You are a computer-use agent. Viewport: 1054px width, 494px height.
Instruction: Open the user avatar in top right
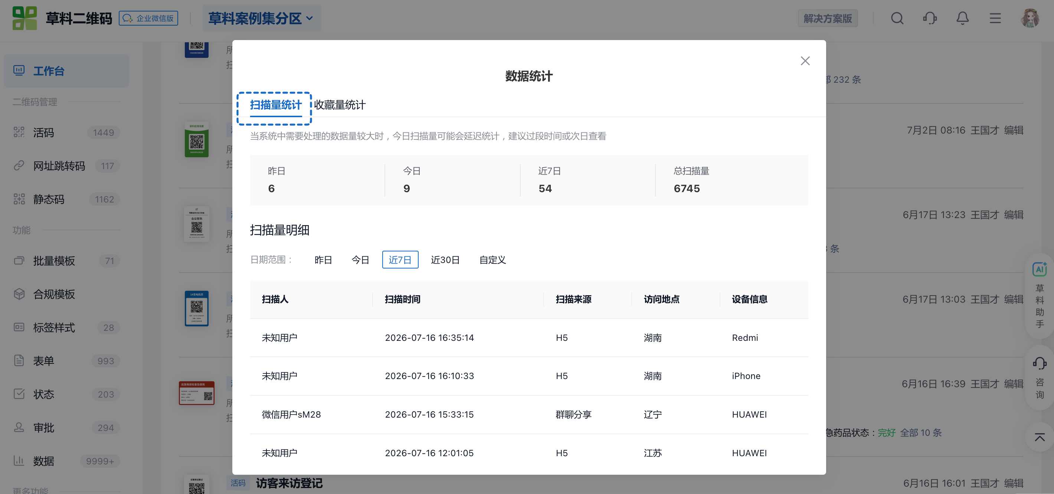point(1030,19)
